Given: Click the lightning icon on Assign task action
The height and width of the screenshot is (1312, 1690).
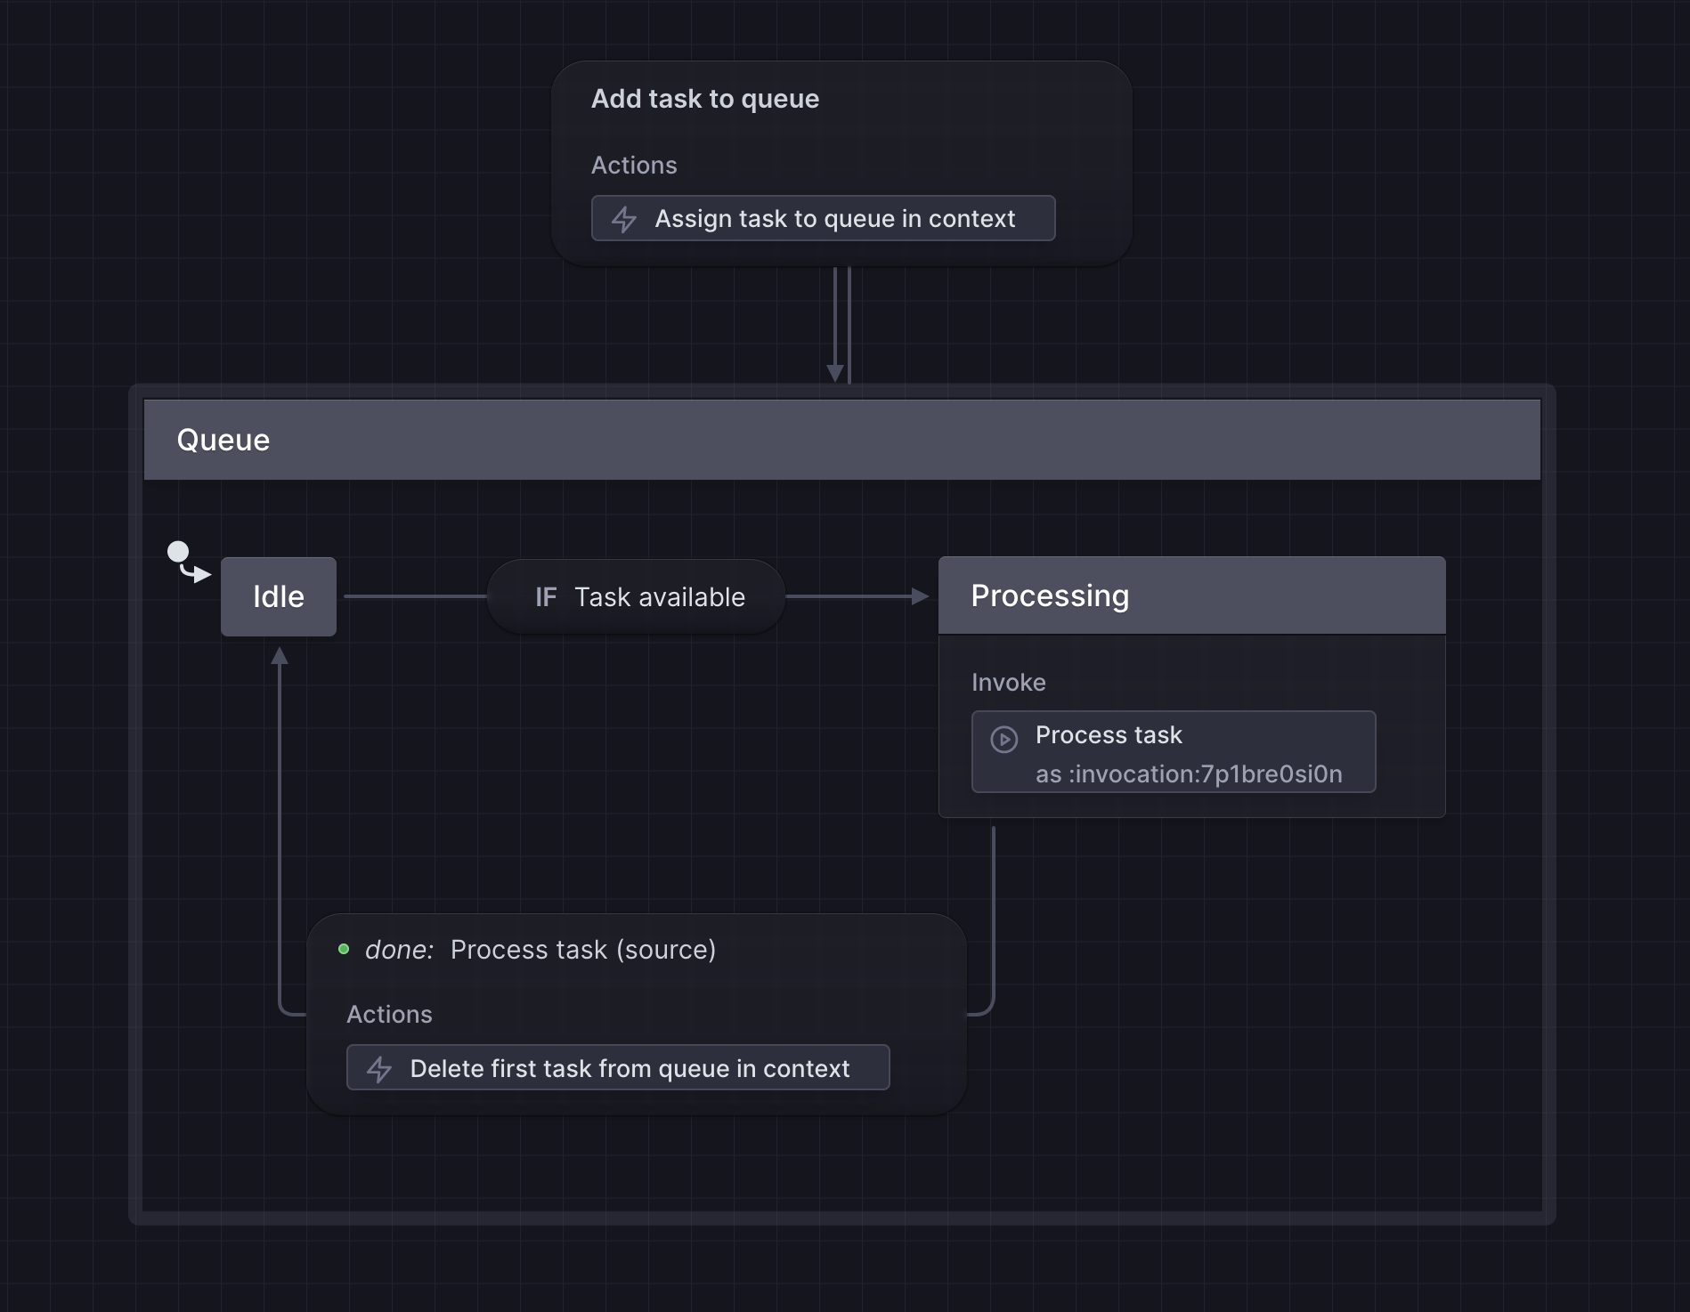Looking at the screenshot, I should [624, 218].
